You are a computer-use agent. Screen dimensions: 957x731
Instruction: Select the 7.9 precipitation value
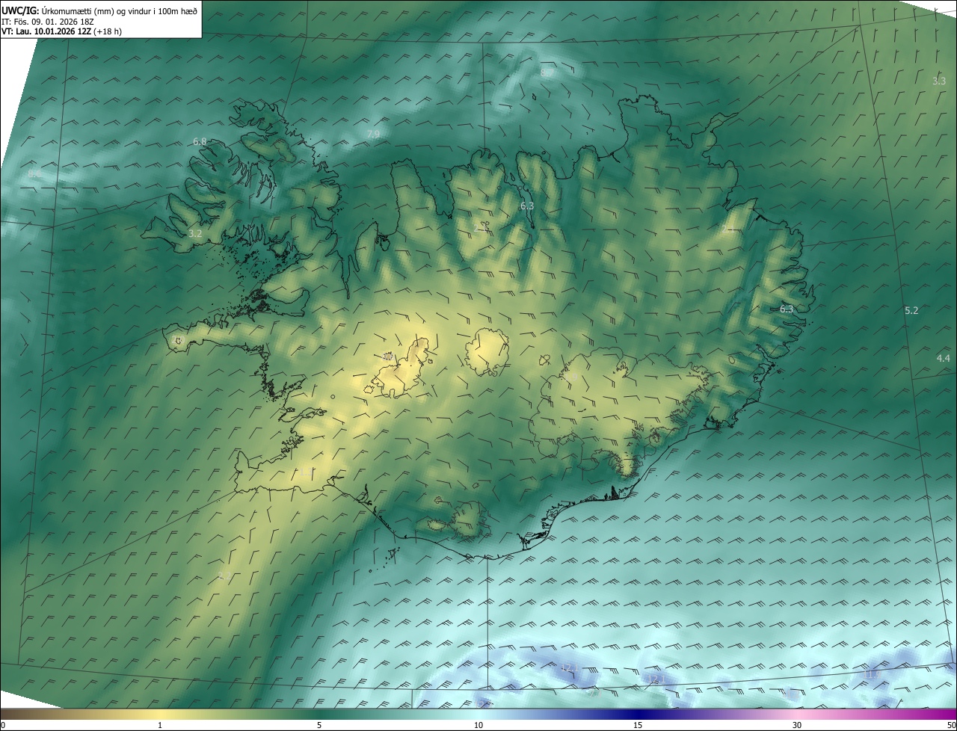pos(373,134)
